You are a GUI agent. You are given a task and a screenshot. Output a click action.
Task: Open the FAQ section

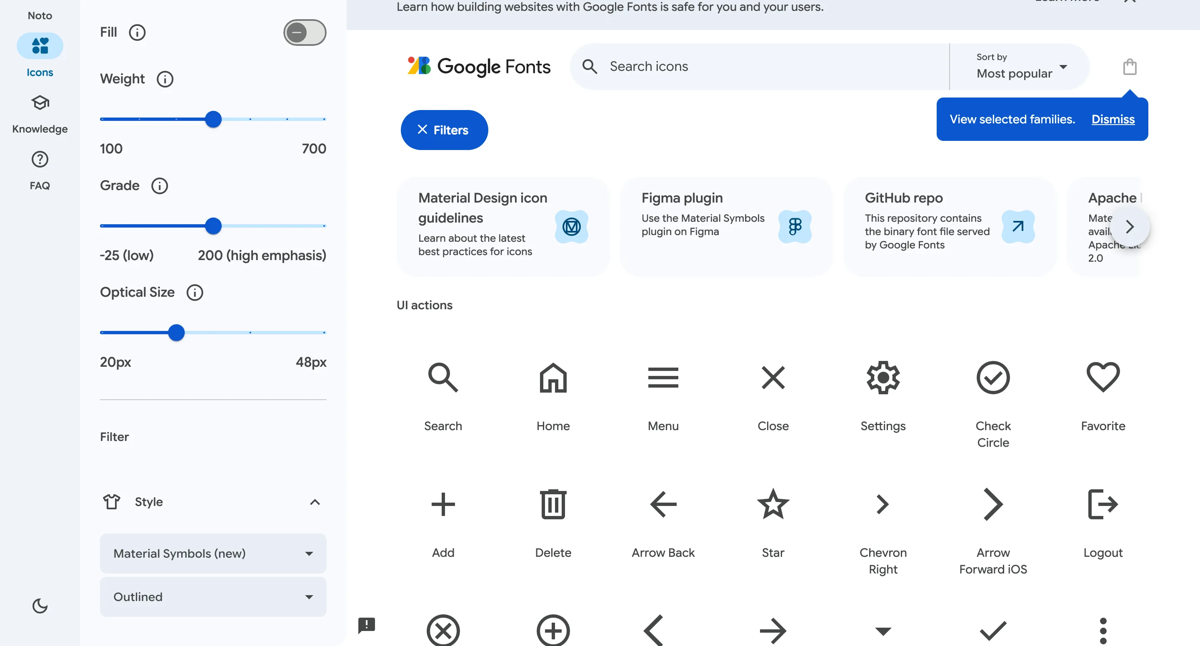[40, 170]
